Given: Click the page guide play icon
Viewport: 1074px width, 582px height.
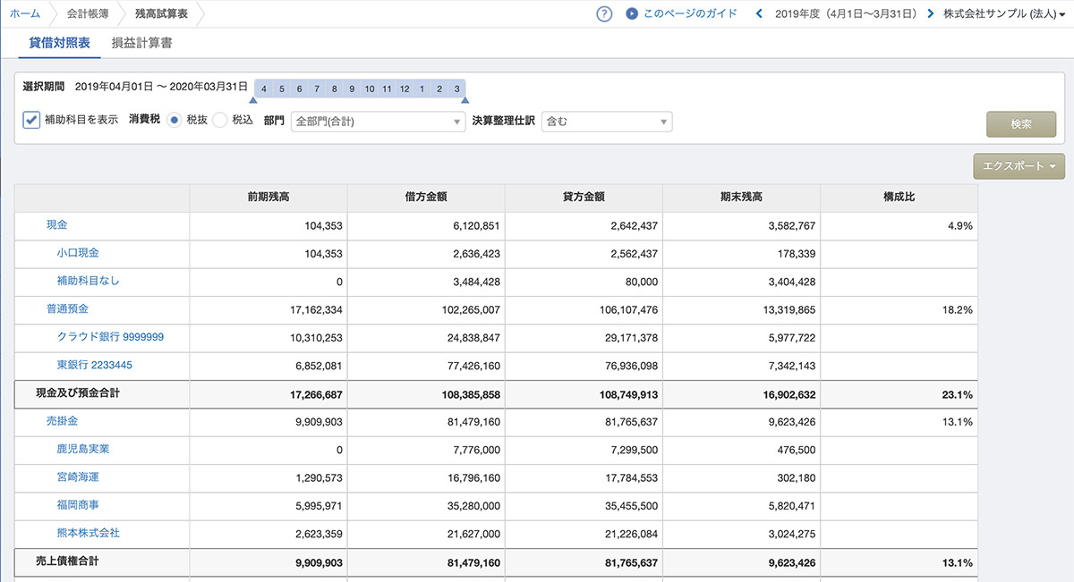Looking at the screenshot, I should [x=632, y=13].
